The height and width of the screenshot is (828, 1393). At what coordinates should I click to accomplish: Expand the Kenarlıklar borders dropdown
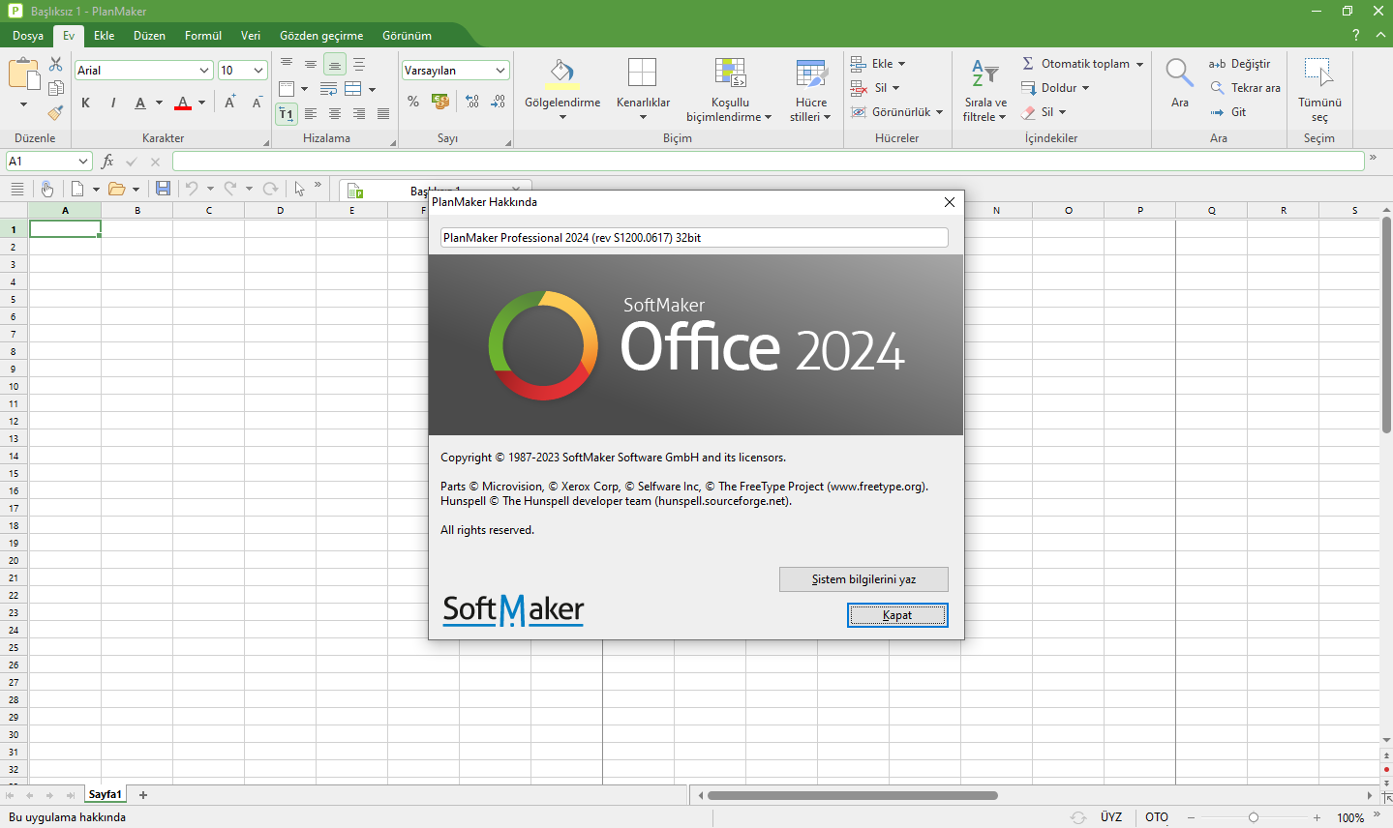643,117
